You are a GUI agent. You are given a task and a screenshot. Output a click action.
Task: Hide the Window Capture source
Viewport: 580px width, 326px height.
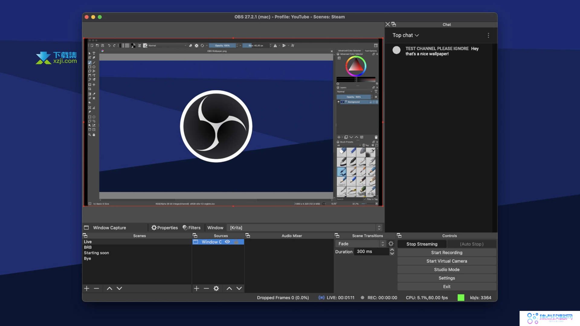(x=227, y=242)
